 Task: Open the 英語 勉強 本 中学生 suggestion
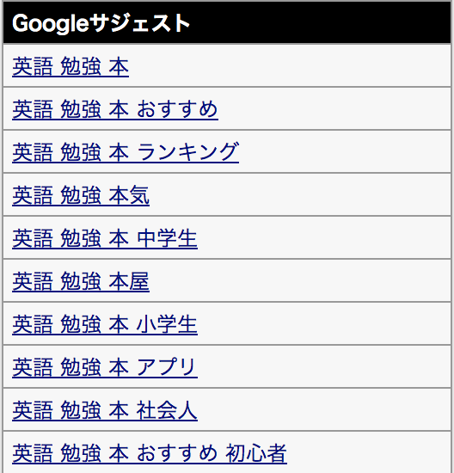(x=105, y=238)
